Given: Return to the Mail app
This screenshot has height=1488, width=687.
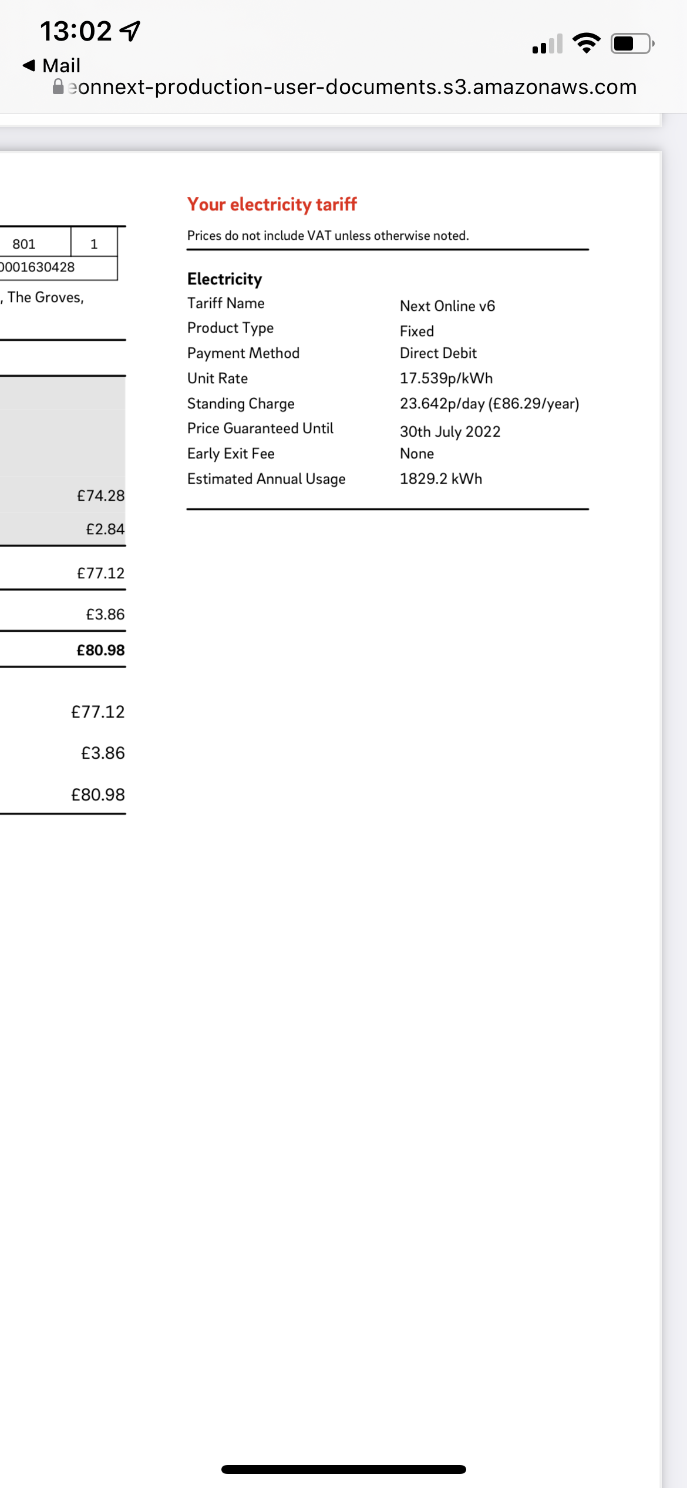Looking at the screenshot, I should pos(52,65).
